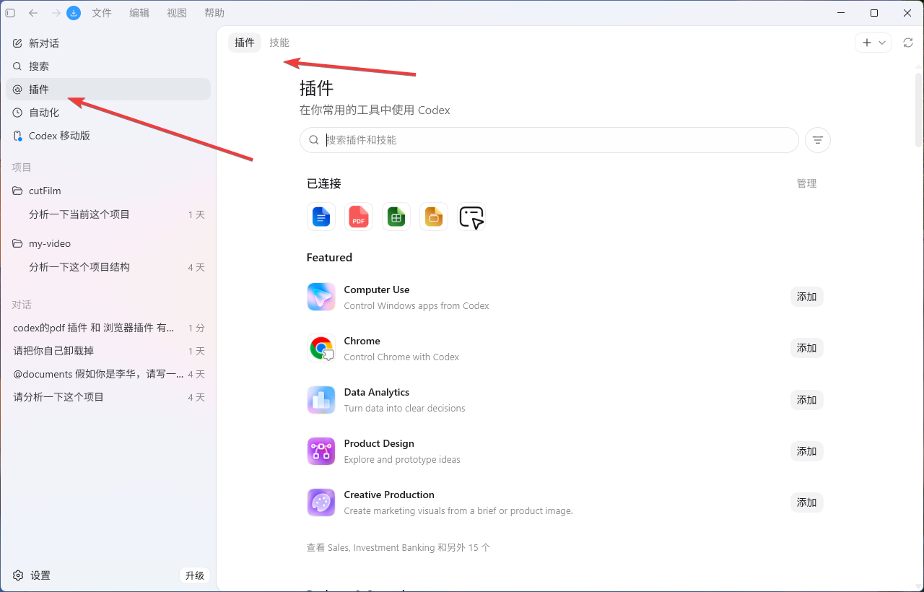924x592 pixels.
Task: Open 分析一下这个项目结构 conversation
Action: pos(108,267)
